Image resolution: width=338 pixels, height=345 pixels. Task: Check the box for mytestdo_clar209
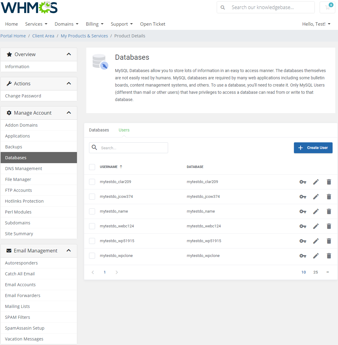pos(92,182)
